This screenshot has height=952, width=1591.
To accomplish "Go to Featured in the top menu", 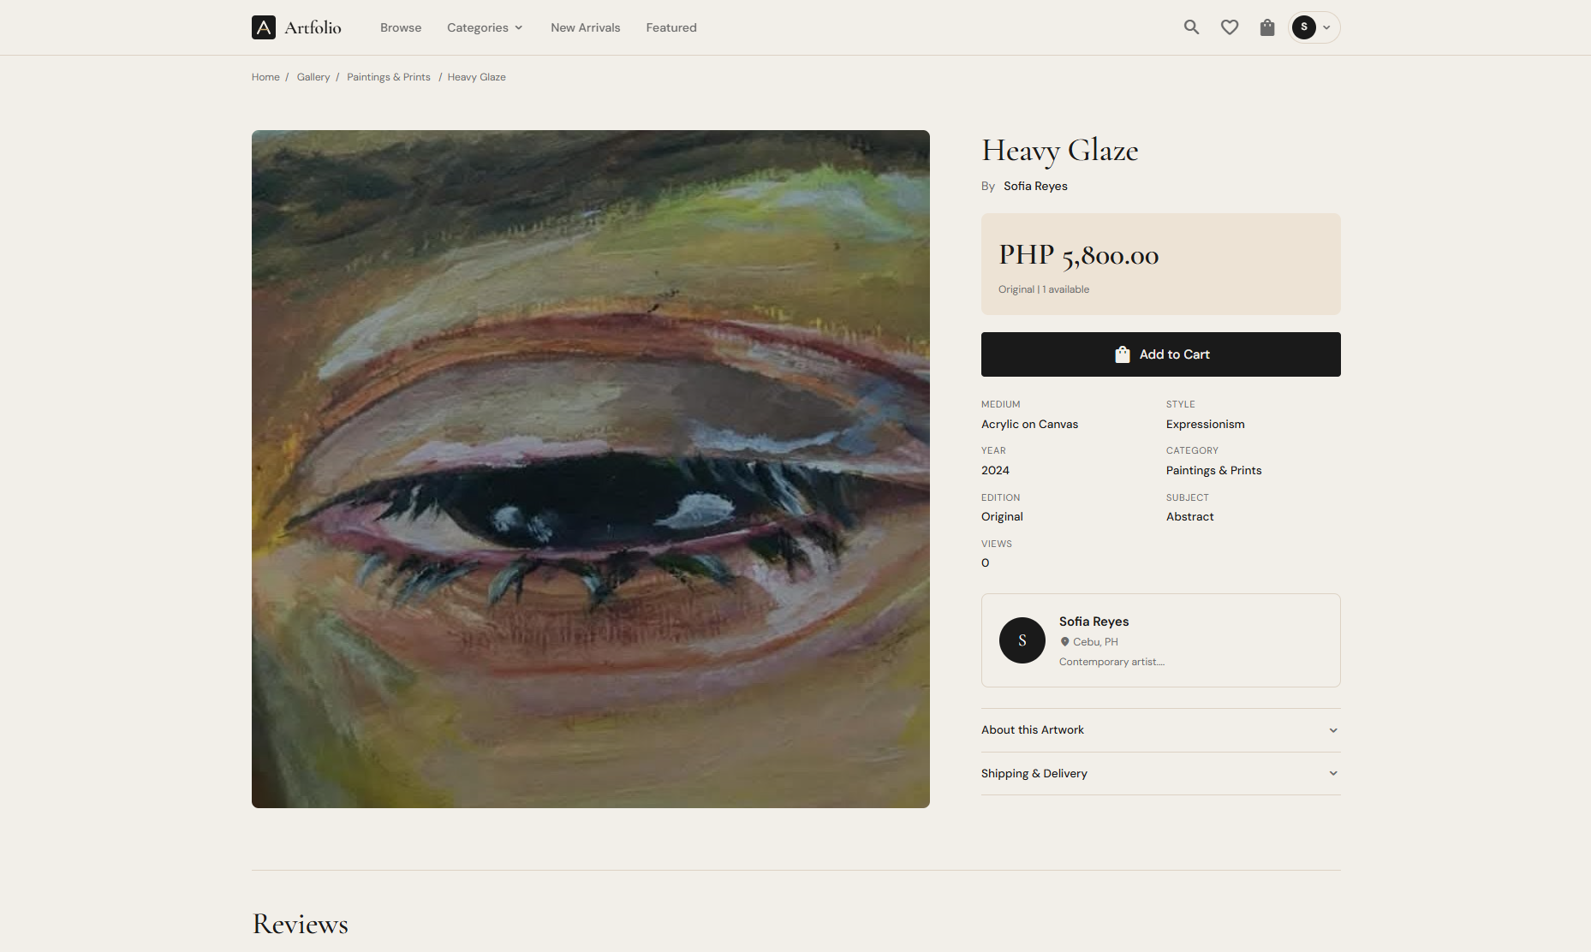I will (670, 27).
